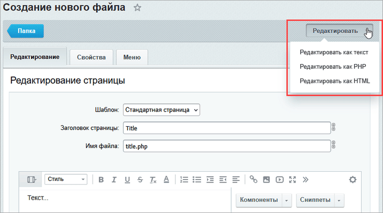
Task: Choose Редактировать как текст
Action: (334, 52)
